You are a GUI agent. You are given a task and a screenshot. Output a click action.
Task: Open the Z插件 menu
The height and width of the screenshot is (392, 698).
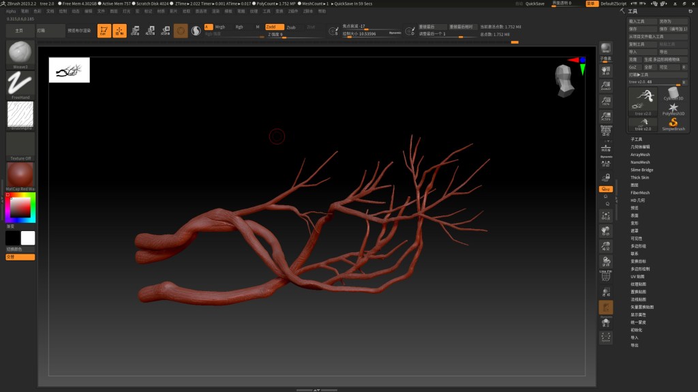[x=294, y=11]
